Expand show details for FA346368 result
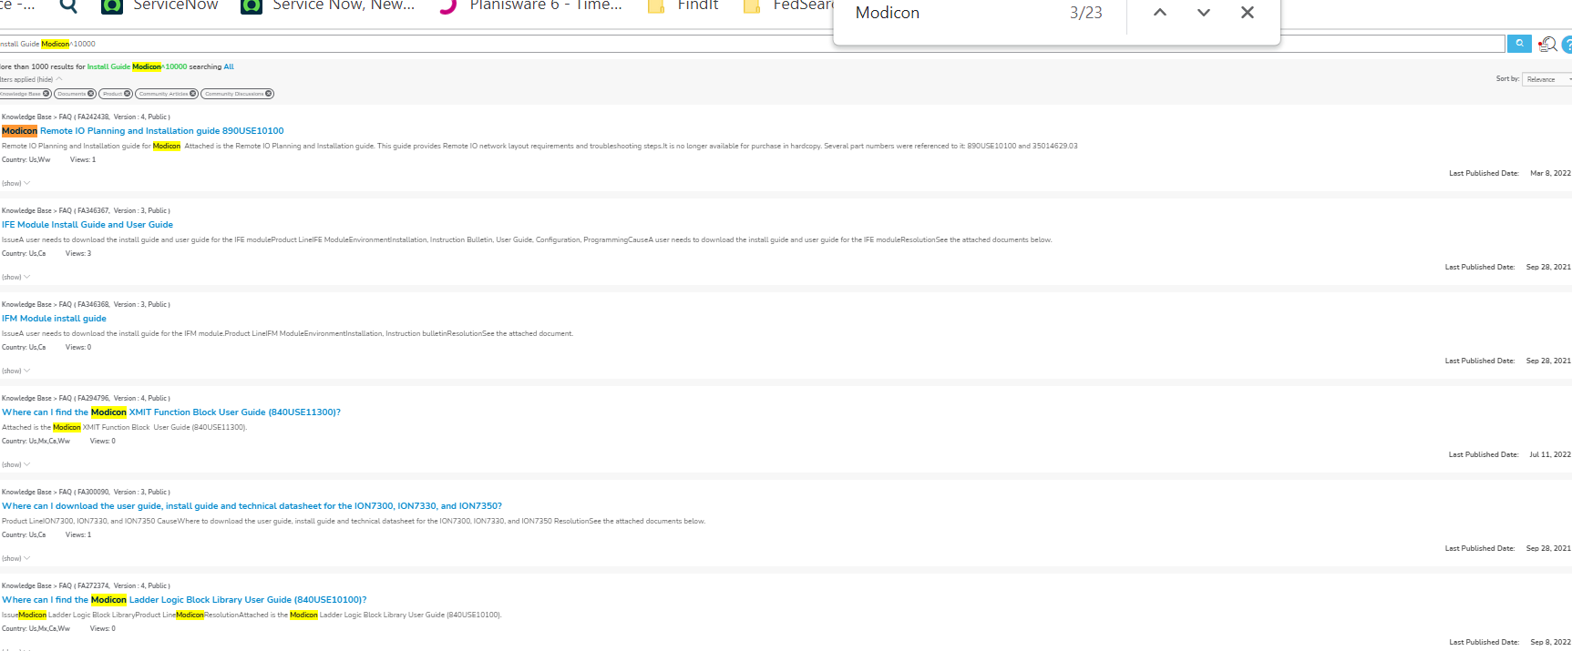The height and width of the screenshot is (651, 1572). [x=15, y=371]
